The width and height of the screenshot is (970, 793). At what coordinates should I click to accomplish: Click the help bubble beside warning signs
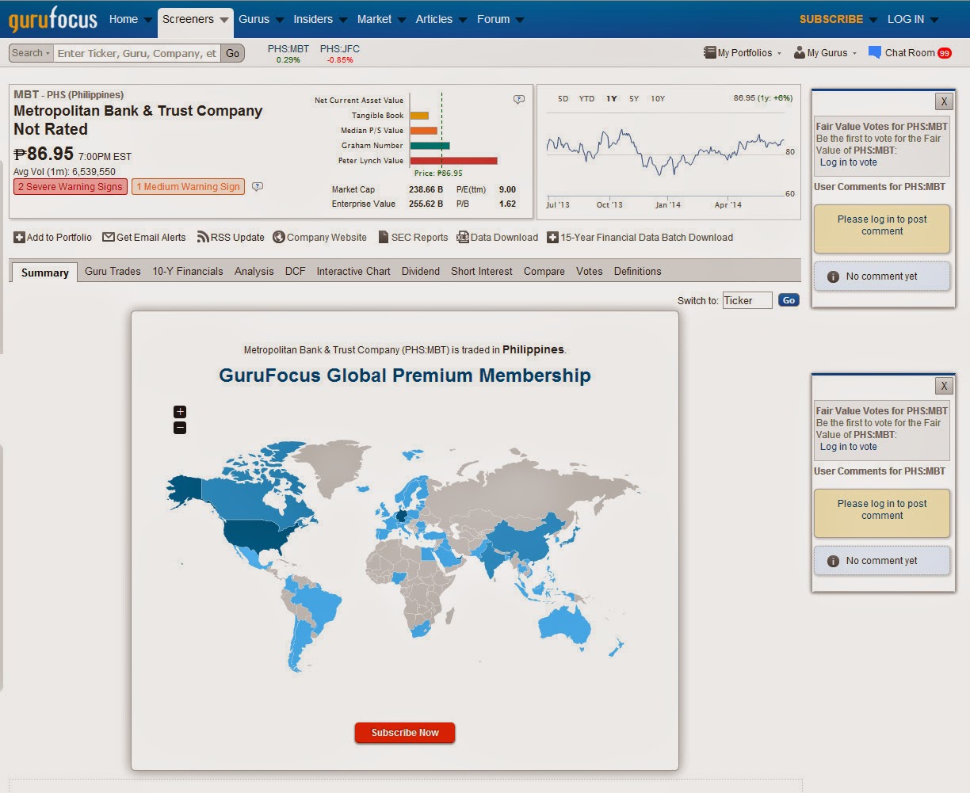pos(258,187)
